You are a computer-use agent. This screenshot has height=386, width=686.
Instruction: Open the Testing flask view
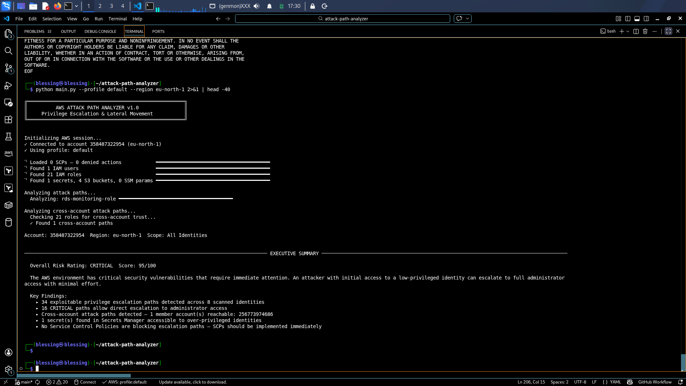pyautogui.click(x=9, y=137)
